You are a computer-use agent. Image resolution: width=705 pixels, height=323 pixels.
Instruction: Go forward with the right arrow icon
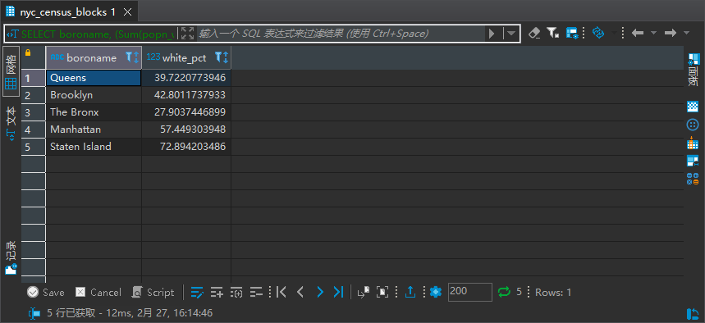671,33
